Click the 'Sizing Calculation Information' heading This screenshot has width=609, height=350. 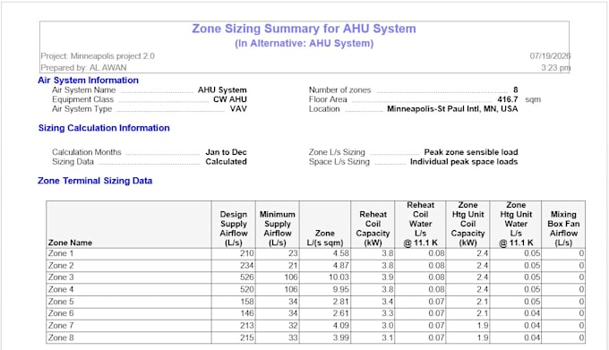pyautogui.click(x=104, y=128)
